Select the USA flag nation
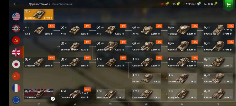This screenshot has height=106, width=236. click(16, 16)
